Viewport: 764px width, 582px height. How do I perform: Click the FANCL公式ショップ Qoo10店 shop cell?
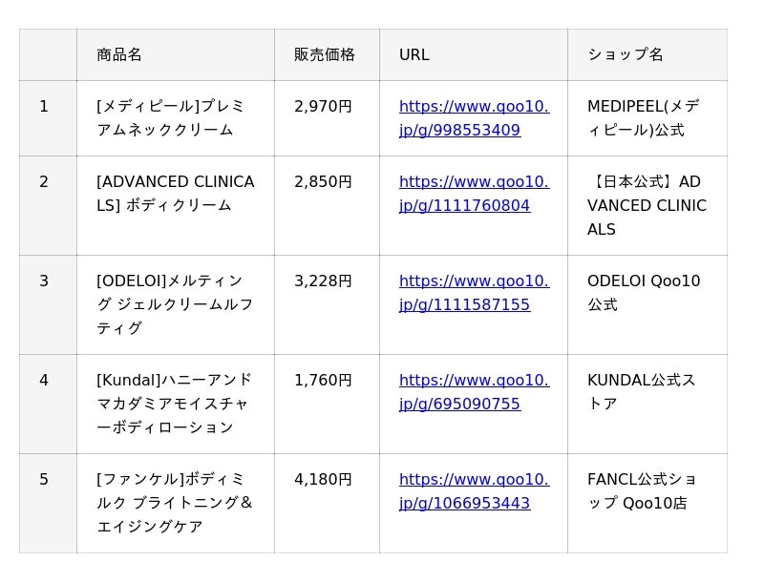641,491
